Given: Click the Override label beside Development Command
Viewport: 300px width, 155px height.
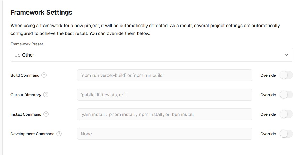Looking at the screenshot, I should [268, 134].
